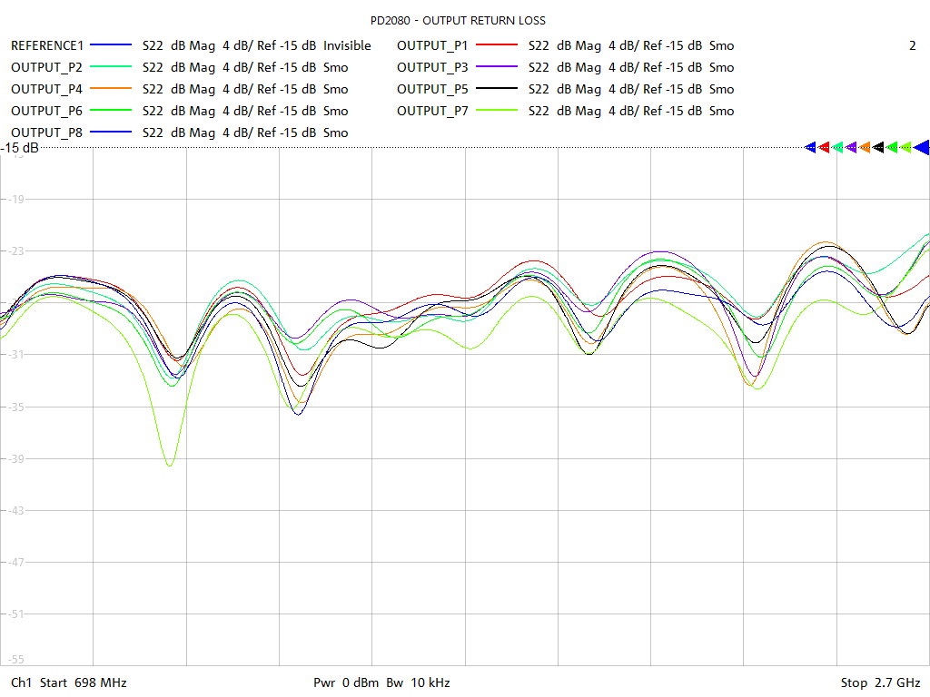Click the title 'PD2080 - OUTPUT RETURN LOSS'
This screenshot has height=697, width=930.
pyautogui.click(x=458, y=21)
